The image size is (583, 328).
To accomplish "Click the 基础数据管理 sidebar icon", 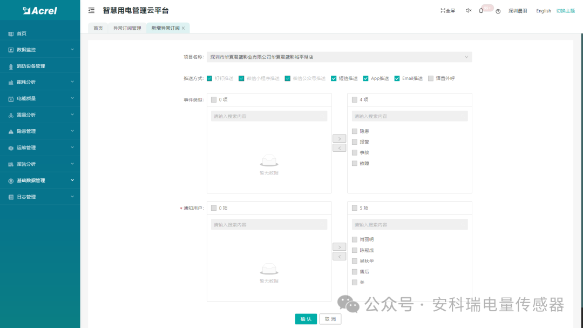I will (11, 180).
